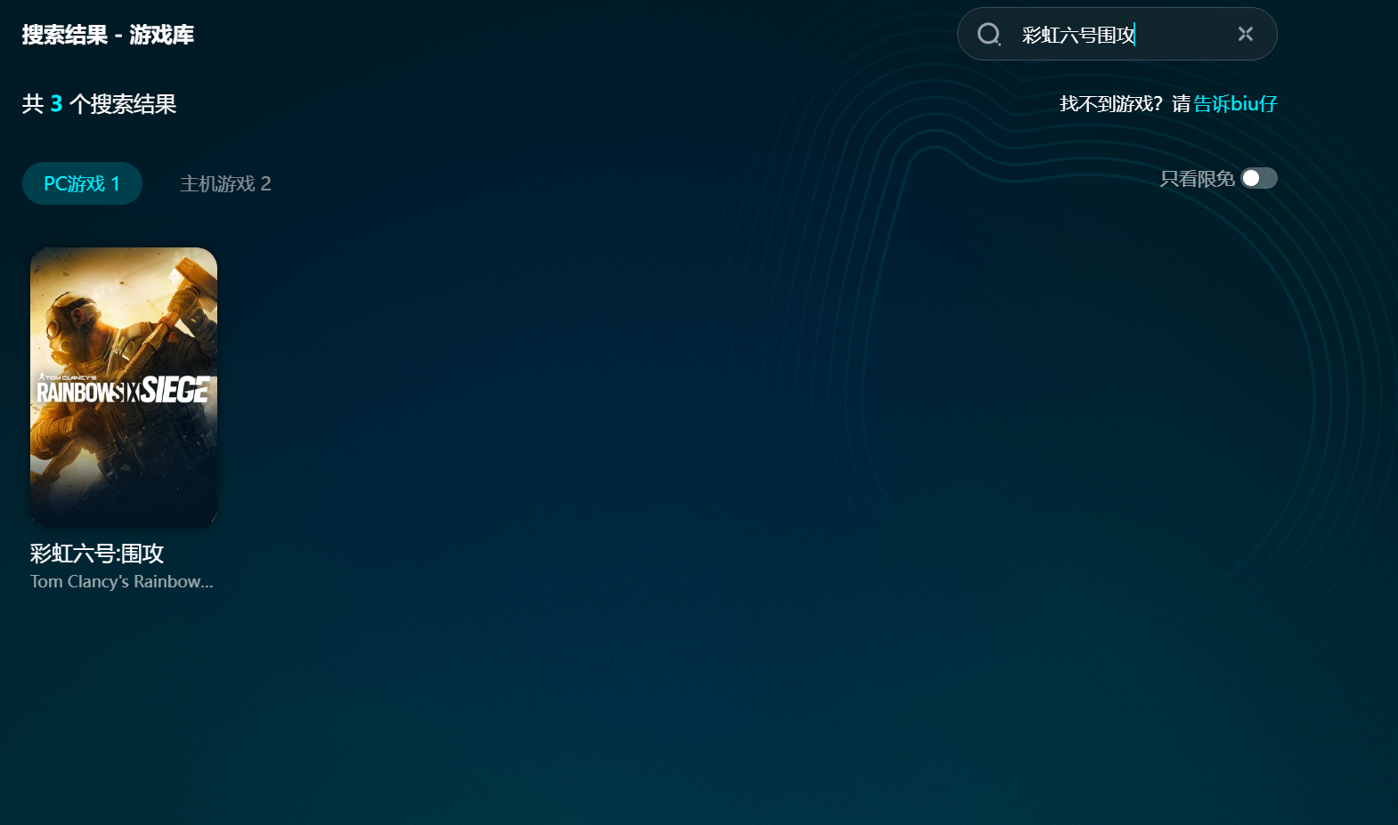1398x825 pixels.
Task: Open the Rainbow Six Siege cover thumbnail
Action: (x=124, y=387)
